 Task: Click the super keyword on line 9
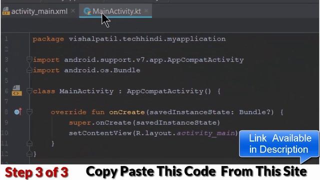[80, 123]
